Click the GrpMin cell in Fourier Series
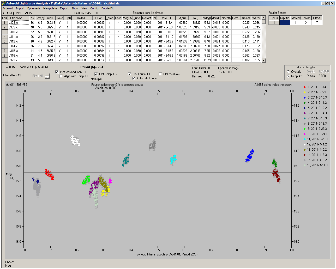Screen dimensions: 336x269 click(285, 23)
